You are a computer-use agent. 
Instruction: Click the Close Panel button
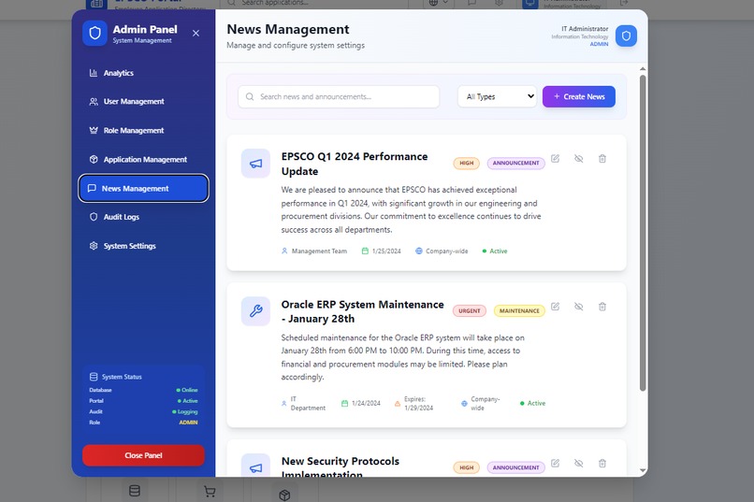coord(143,455)
